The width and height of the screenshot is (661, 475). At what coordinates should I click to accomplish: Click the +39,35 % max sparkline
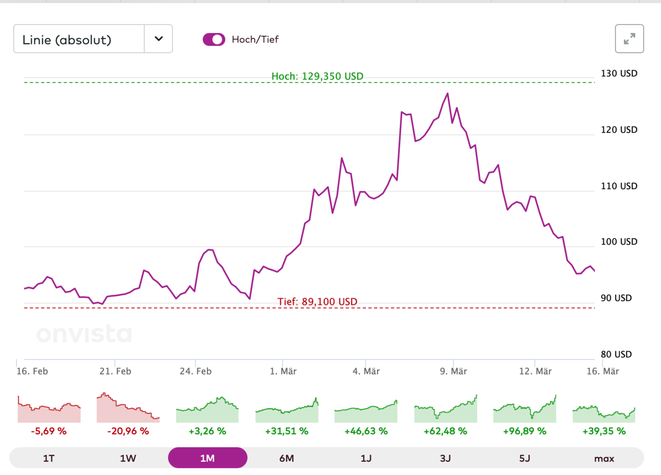coord(604,414)
